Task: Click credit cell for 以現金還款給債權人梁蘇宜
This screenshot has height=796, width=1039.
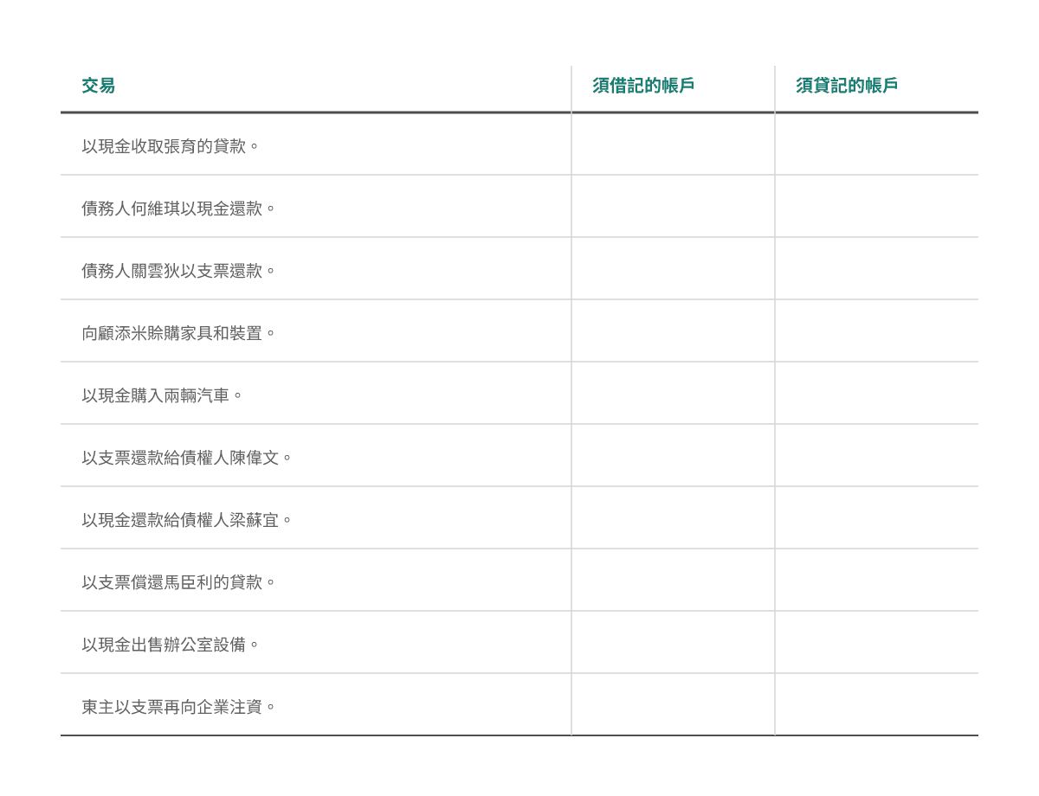Action: (877, 518)
